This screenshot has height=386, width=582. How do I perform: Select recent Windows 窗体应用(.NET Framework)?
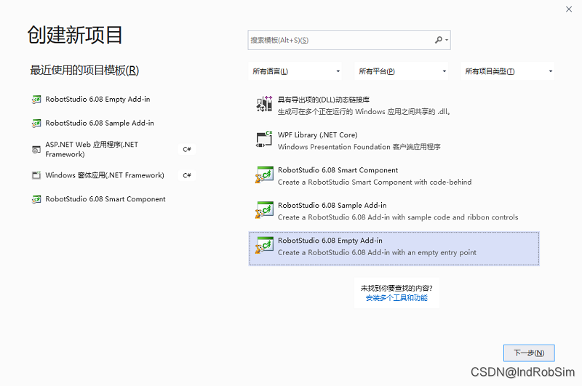pyautogui.click(x=105, y=175)
